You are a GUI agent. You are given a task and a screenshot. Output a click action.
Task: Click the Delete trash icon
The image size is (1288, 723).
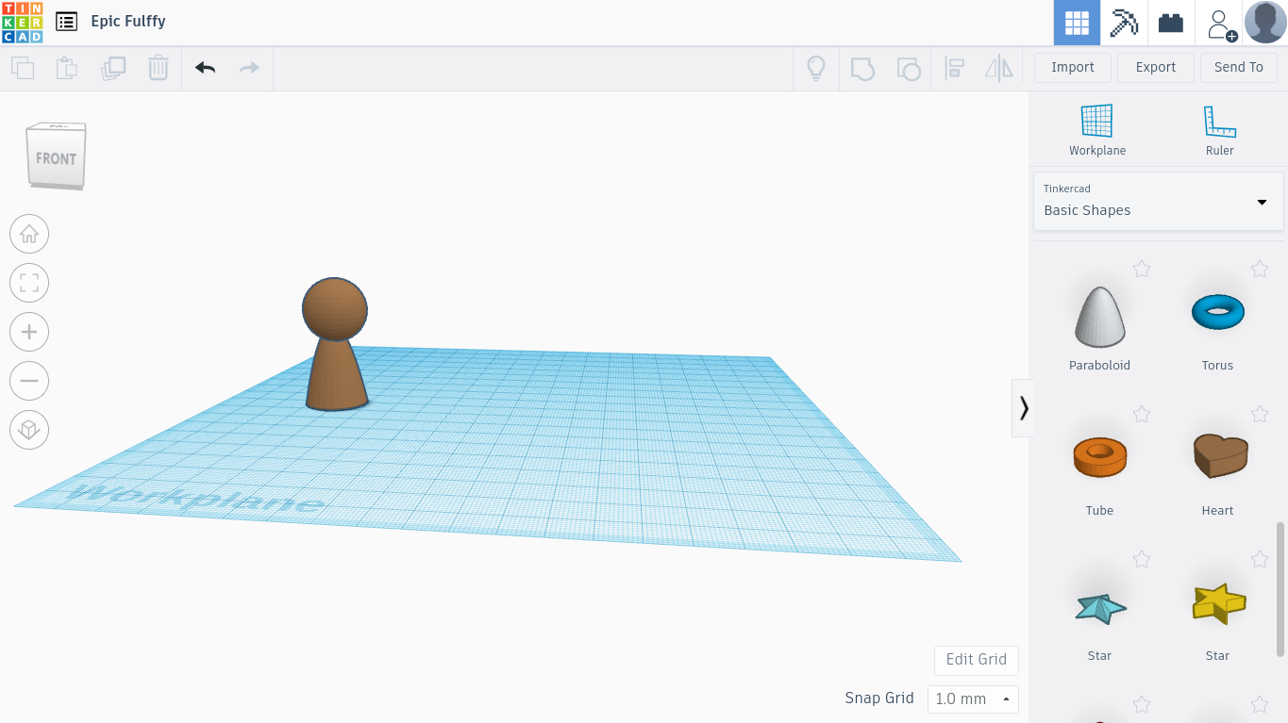point(159,68)
